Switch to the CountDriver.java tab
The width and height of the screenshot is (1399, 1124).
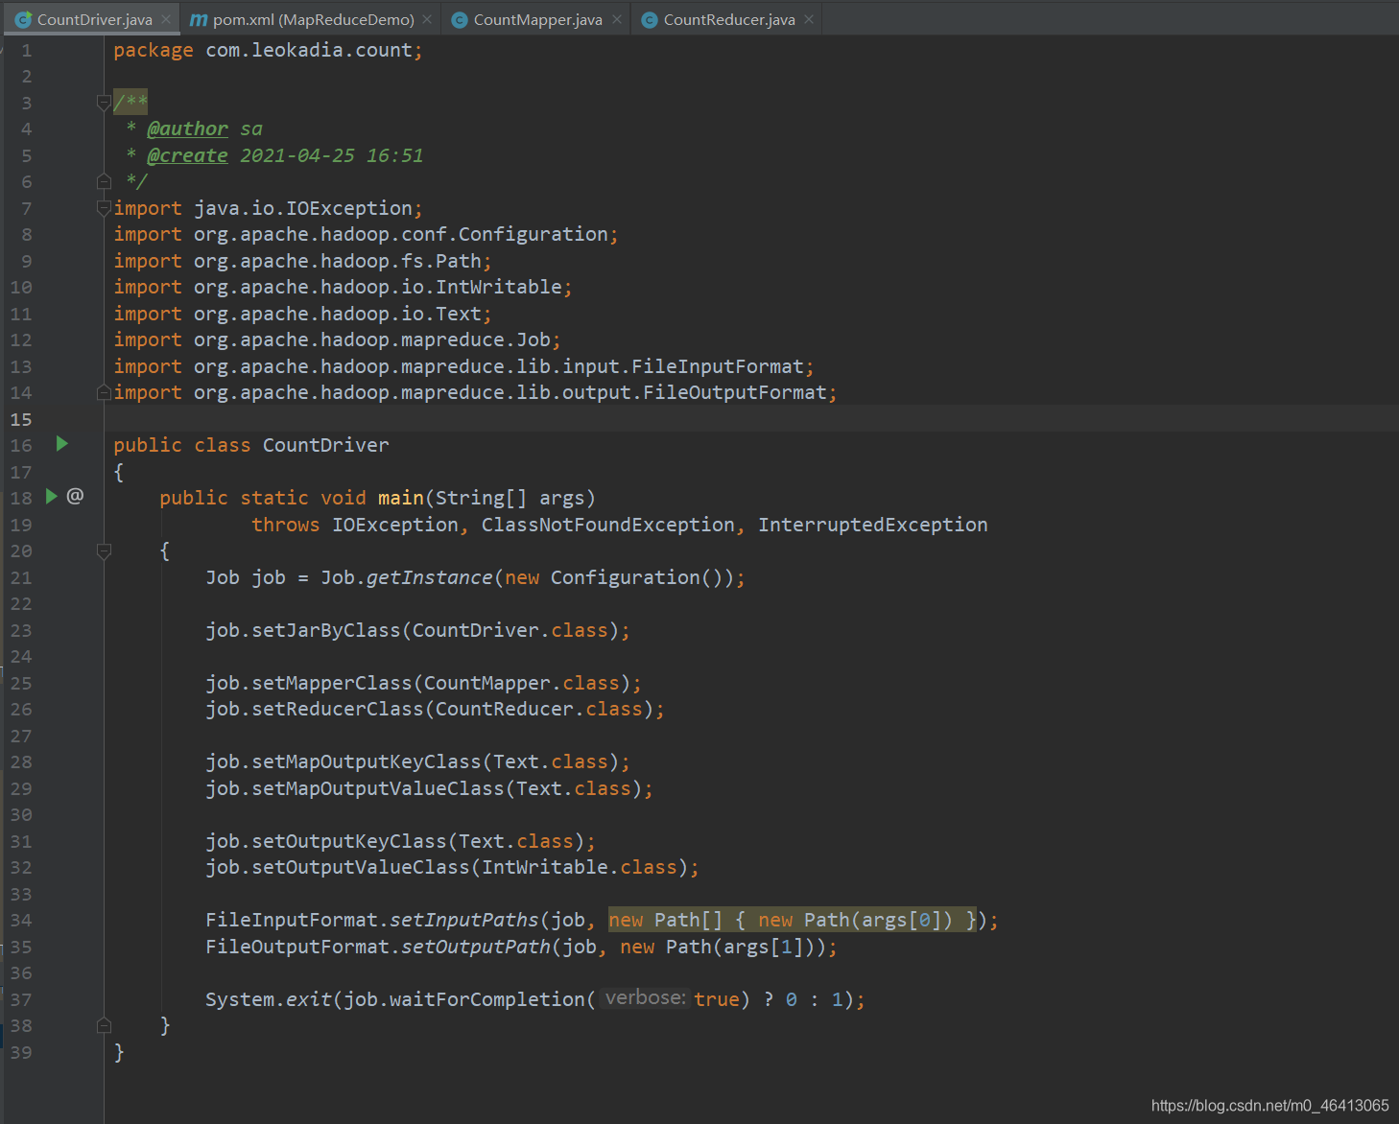[x=94, y=19]
